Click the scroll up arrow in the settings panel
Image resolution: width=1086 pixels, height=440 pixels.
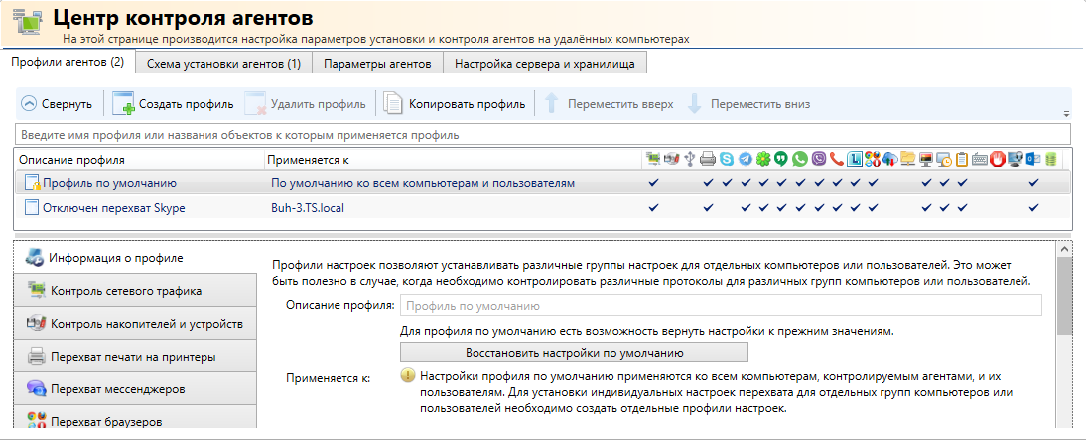(1064, 250)
